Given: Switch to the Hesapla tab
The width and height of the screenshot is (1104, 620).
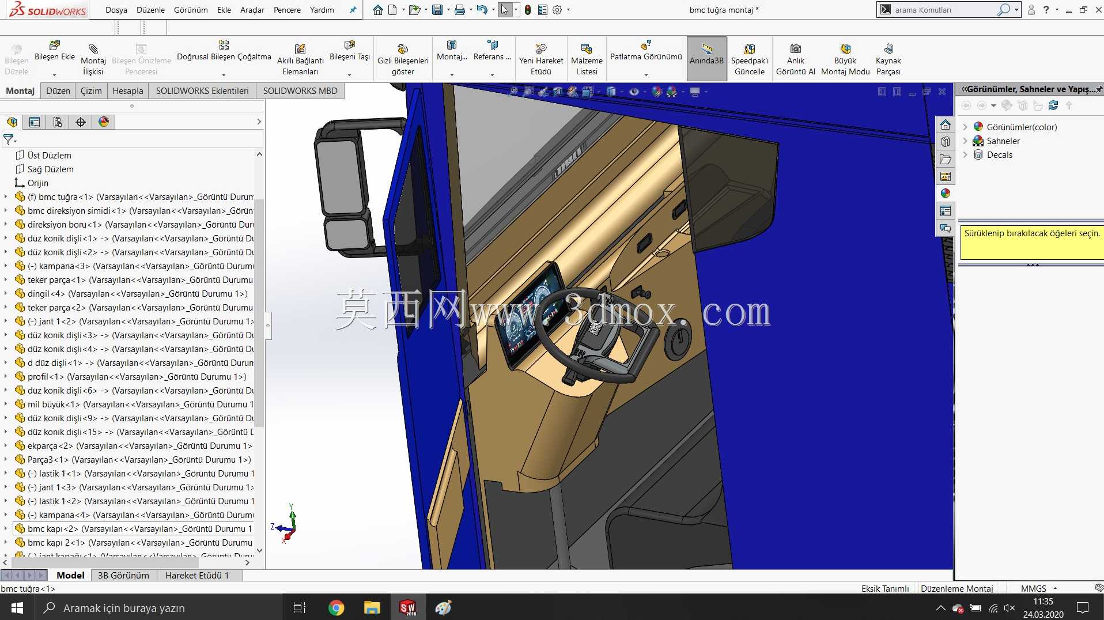Looking at the screenshot, I should point(128,91).
